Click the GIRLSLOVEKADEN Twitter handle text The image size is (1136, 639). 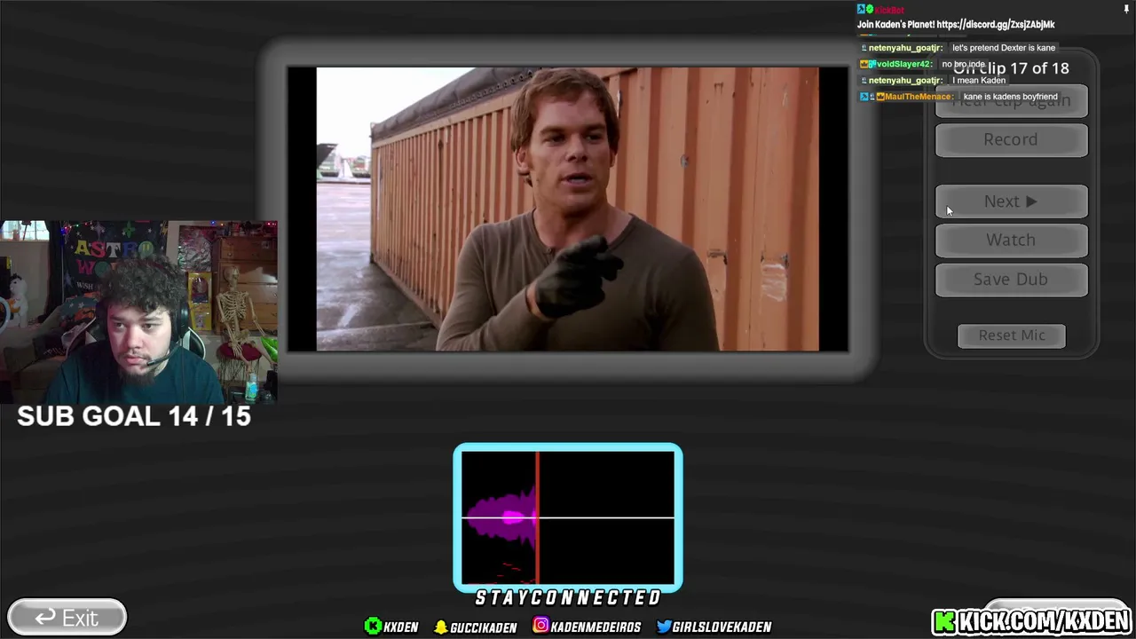722,627
